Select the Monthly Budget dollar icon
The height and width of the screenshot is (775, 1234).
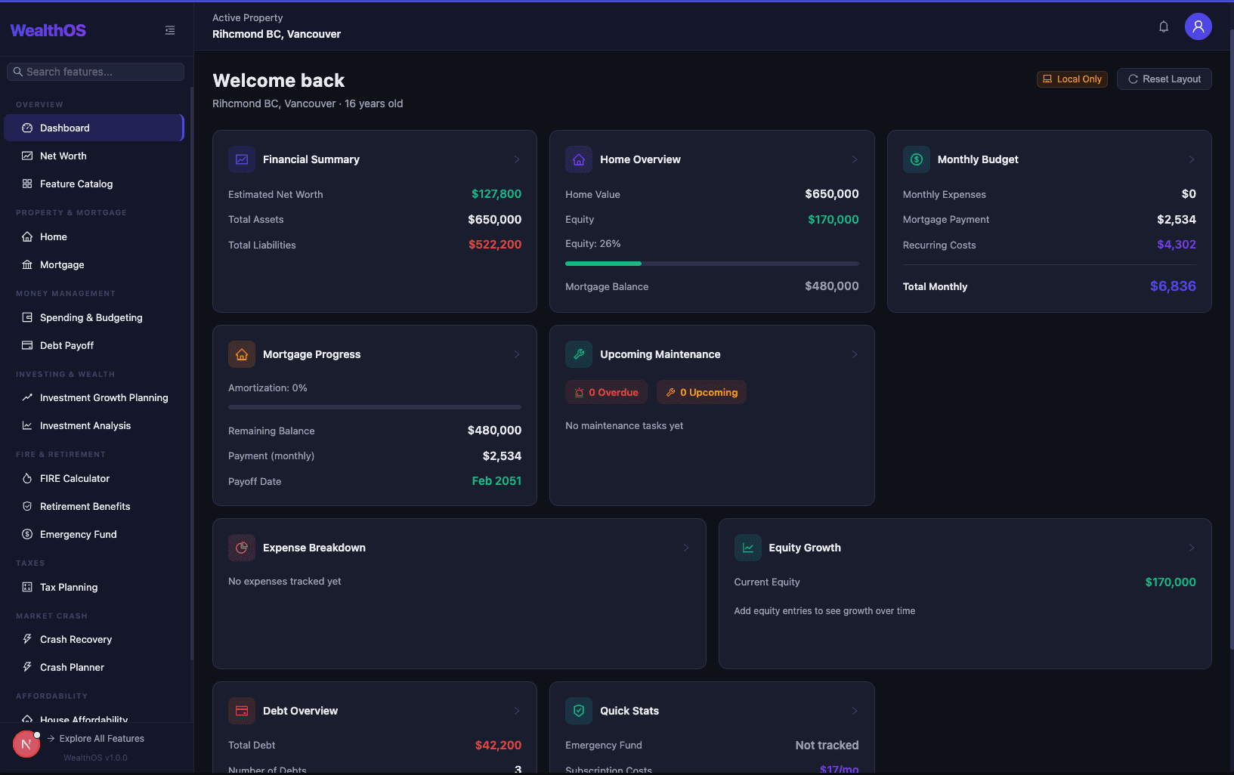(x=916, y=159)
